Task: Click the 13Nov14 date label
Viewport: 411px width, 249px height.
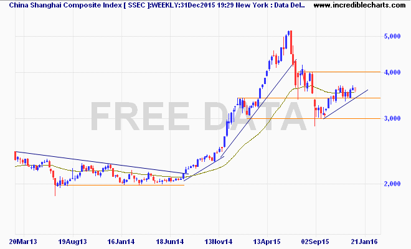Action: coord(219,242)
